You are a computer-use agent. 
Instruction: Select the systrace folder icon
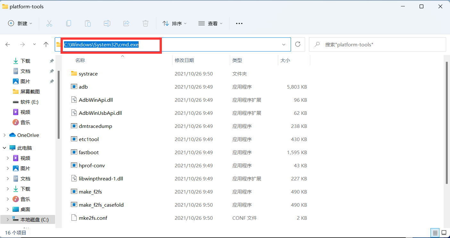74,74
